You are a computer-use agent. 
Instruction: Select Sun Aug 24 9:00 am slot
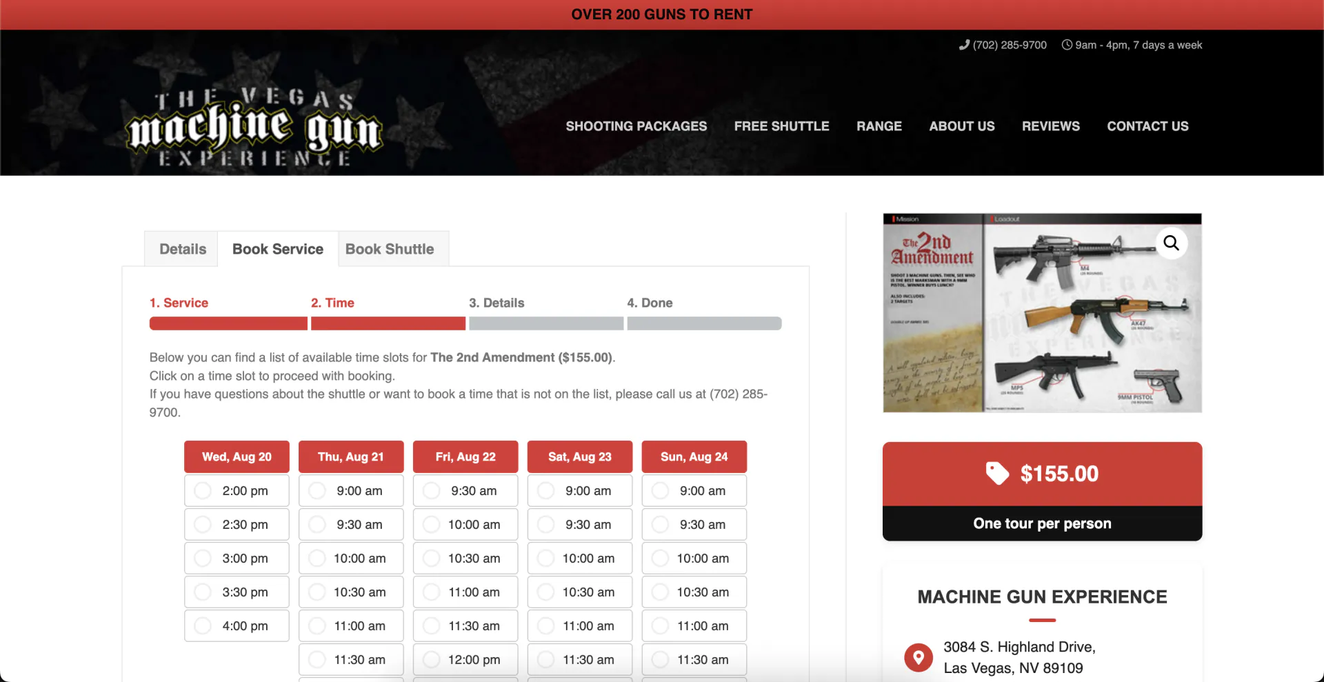pos(694,491)
